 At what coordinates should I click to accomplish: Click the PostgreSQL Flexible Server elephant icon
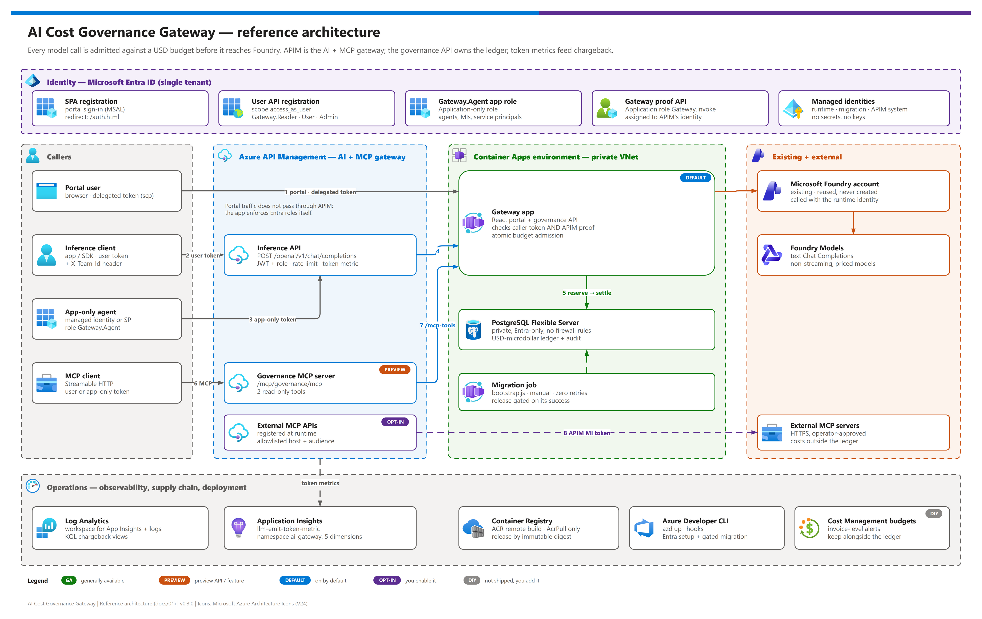pyautogui.click(x=473, y=329)
